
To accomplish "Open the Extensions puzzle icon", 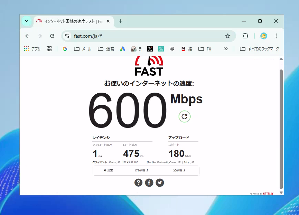I will [245, 36].
